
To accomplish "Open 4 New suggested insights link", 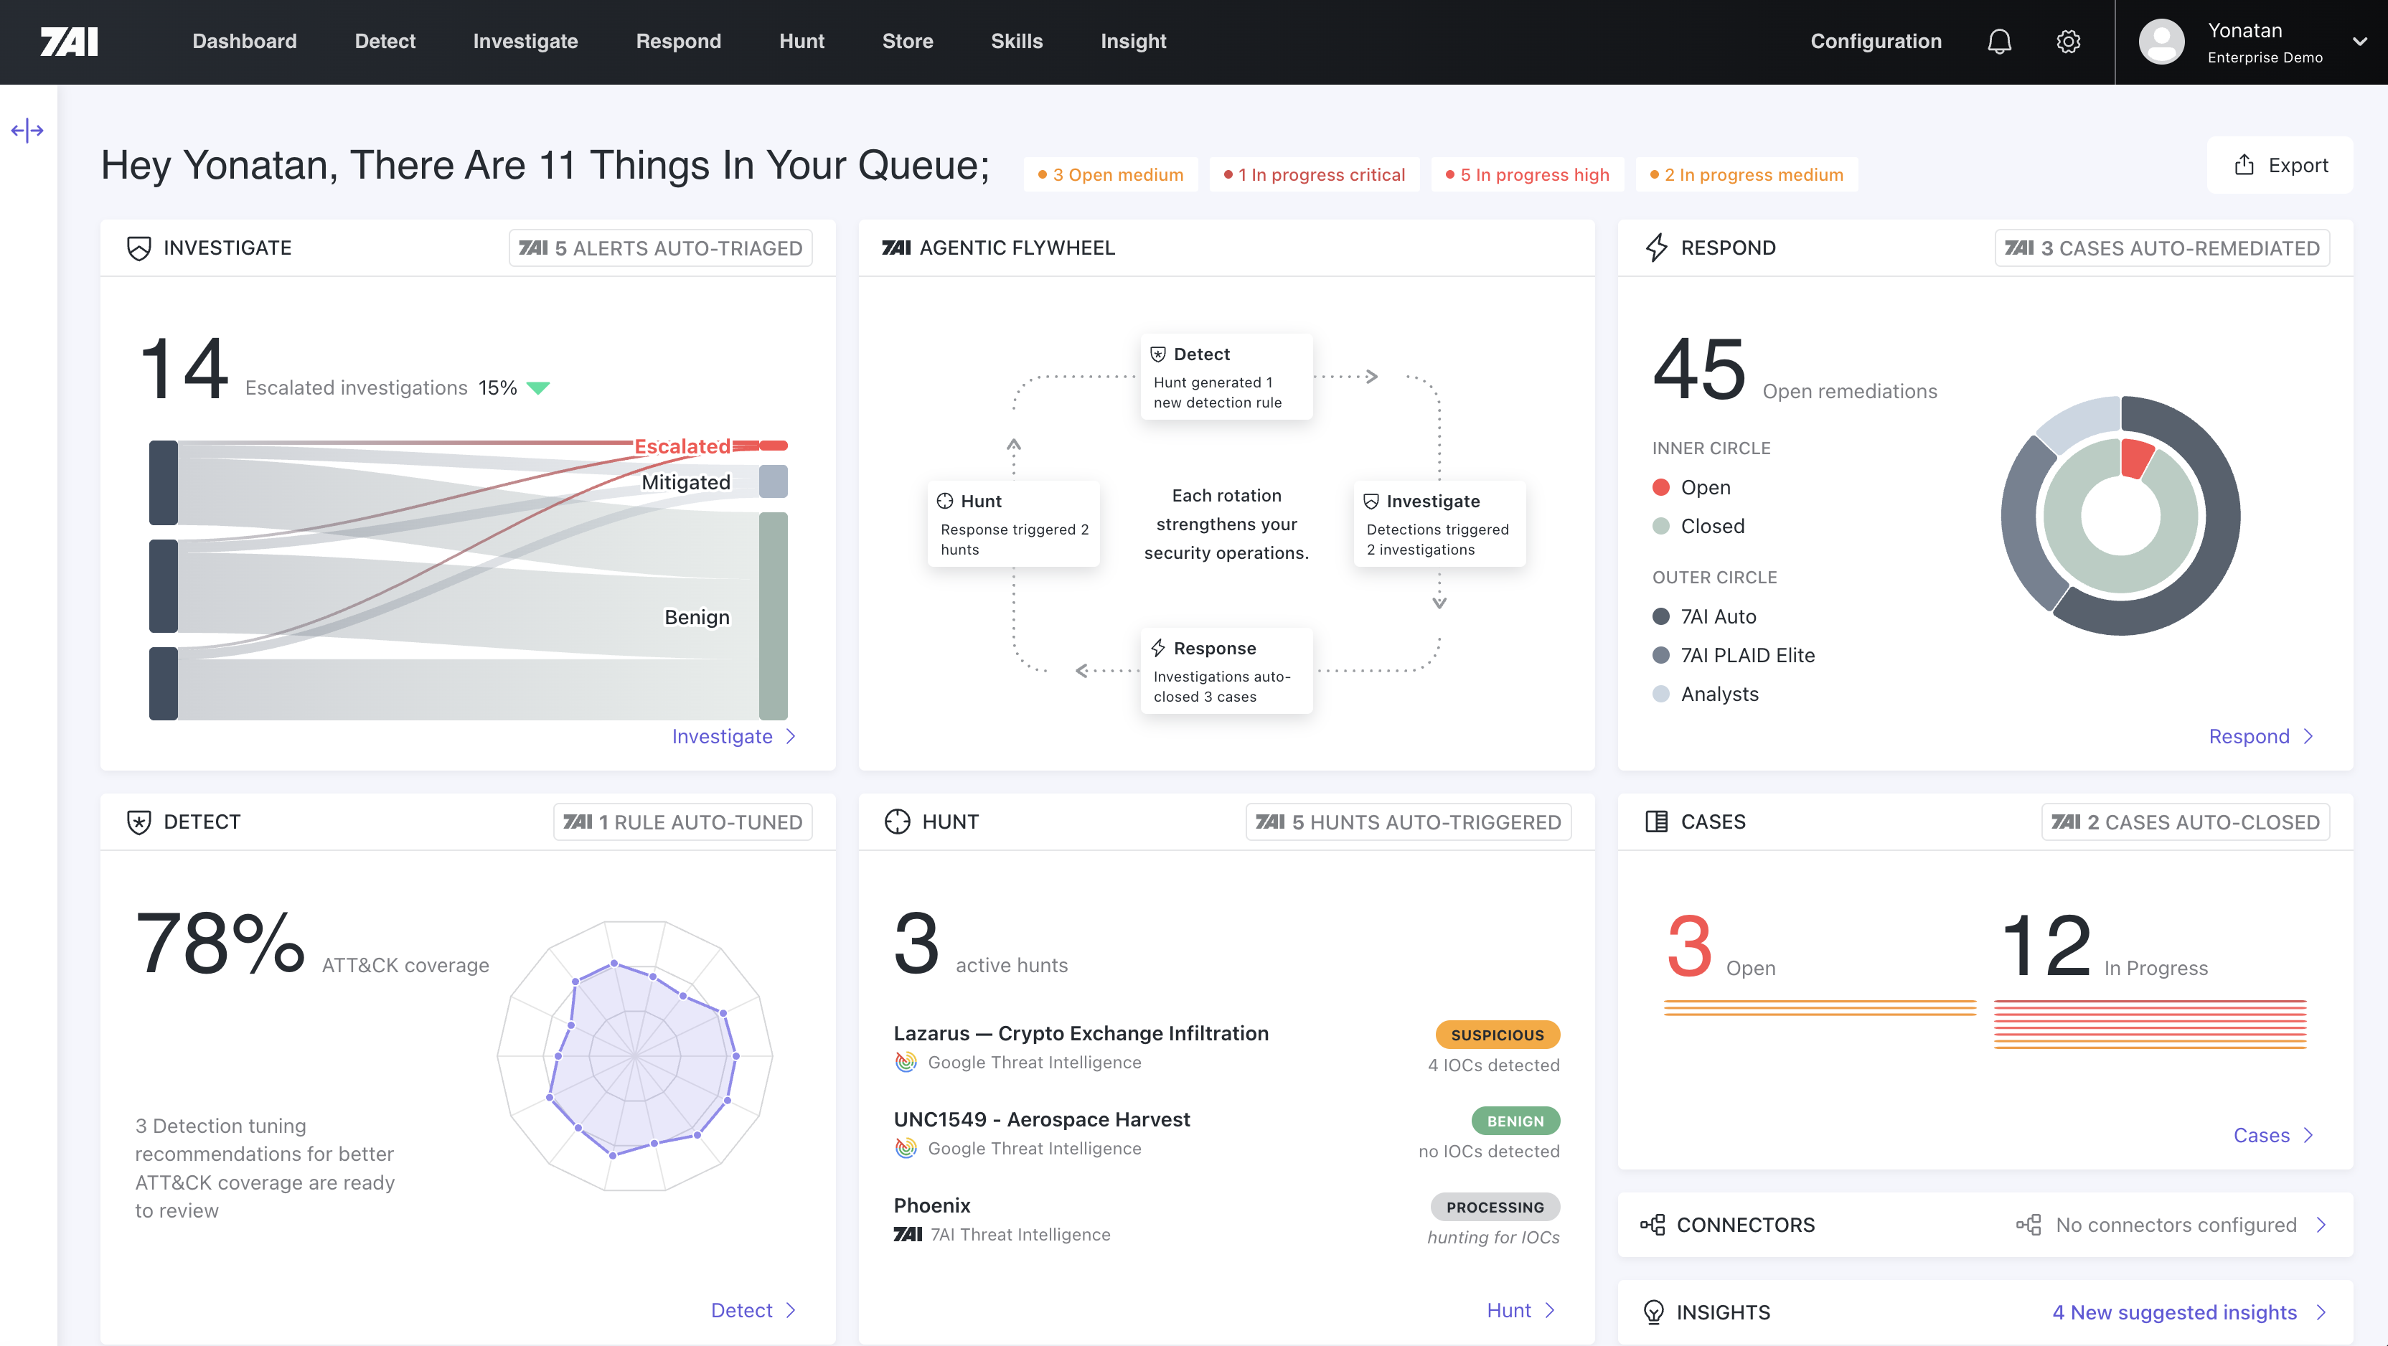I will [2174, 1312].
